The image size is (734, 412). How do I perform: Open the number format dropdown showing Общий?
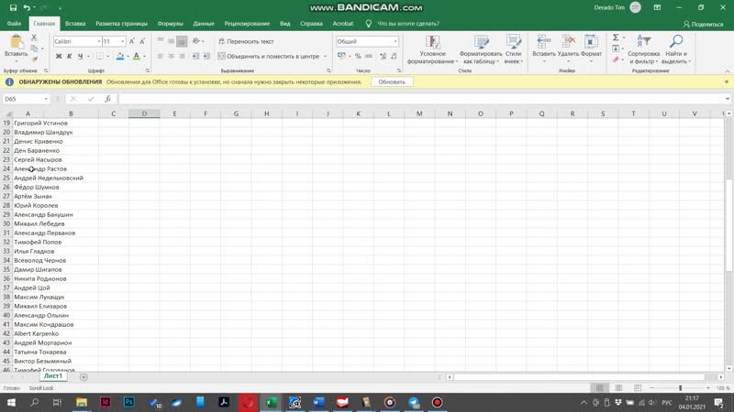click(395, 41)
